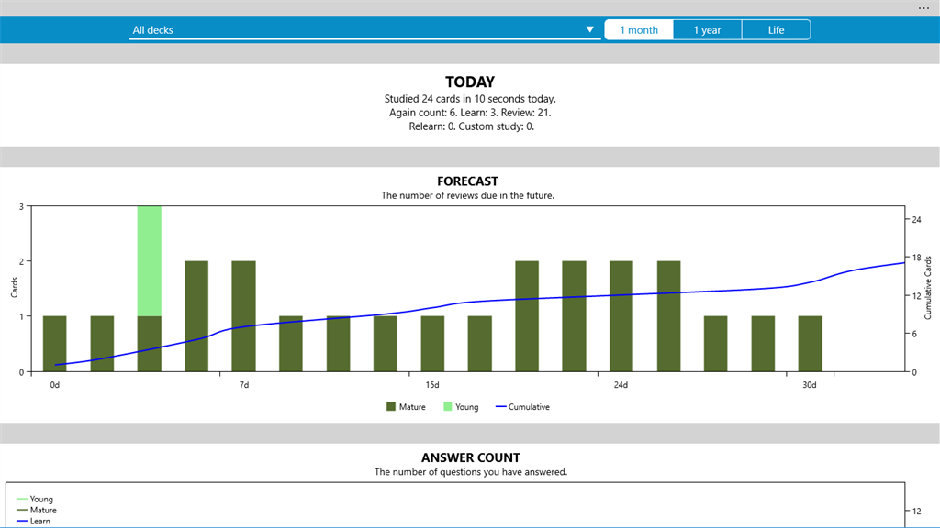Image resolution: width=940 pixels, height=528 pixels.
Task: Expand the All decks dropdown arrow
Action: click(x=590, y=29)
